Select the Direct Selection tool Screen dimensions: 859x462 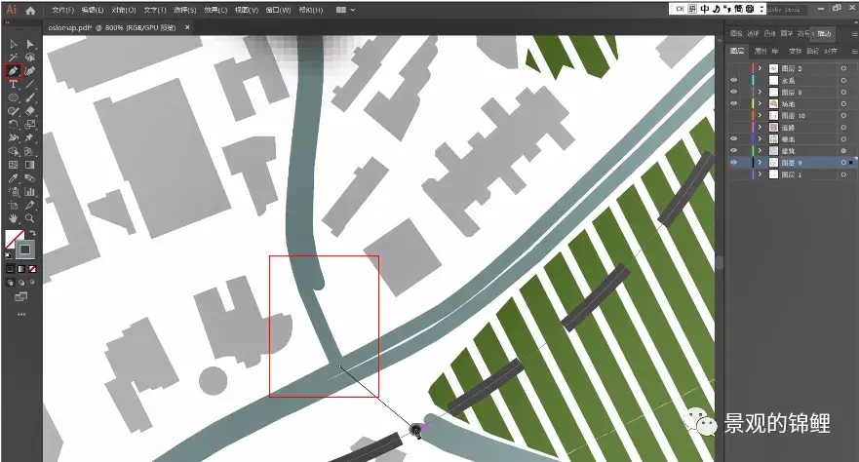(30, 44)
